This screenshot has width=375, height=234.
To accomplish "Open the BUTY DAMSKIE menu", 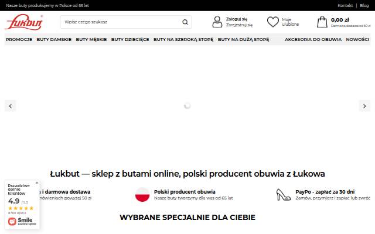I will 54,39.
